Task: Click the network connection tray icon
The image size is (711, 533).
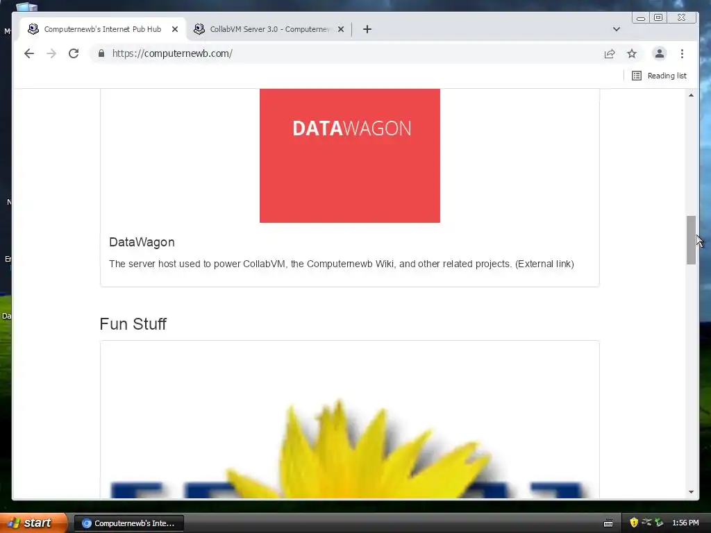Action: coord(646,523)
